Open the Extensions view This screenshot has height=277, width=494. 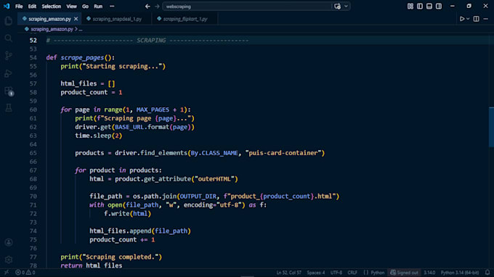pos(9,91)
